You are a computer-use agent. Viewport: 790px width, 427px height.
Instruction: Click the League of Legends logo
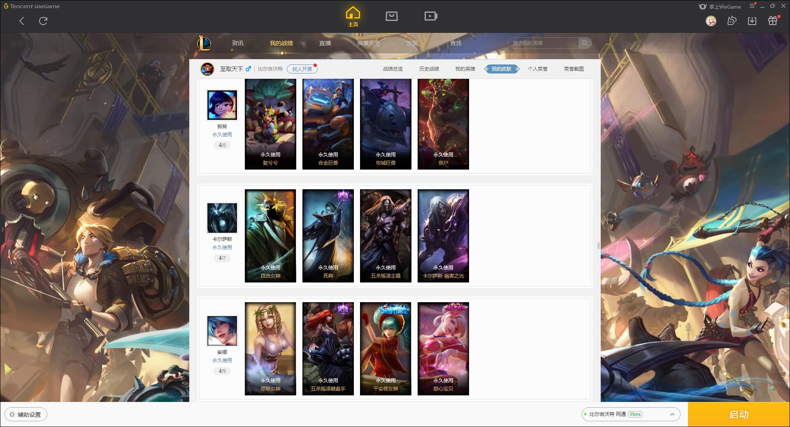point(204,43)
